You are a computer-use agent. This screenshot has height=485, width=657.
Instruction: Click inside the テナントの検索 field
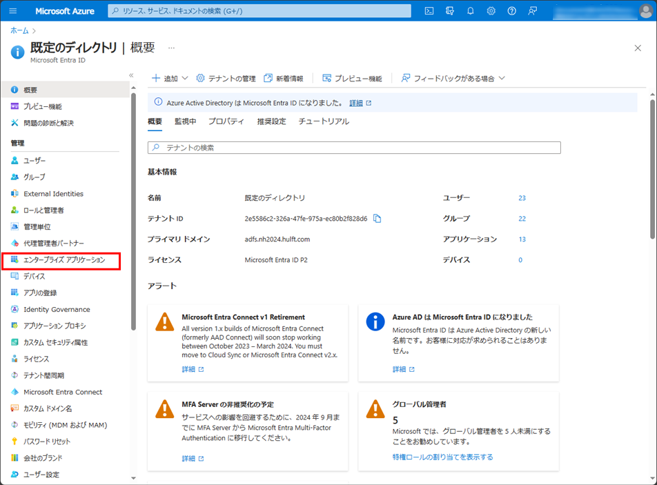click(x=354, y=148)
